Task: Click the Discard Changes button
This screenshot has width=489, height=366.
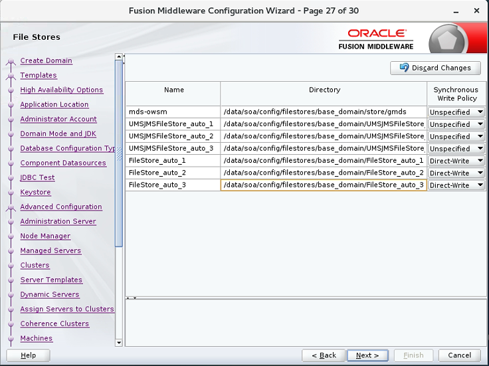Action: click(x=435, y=68)
